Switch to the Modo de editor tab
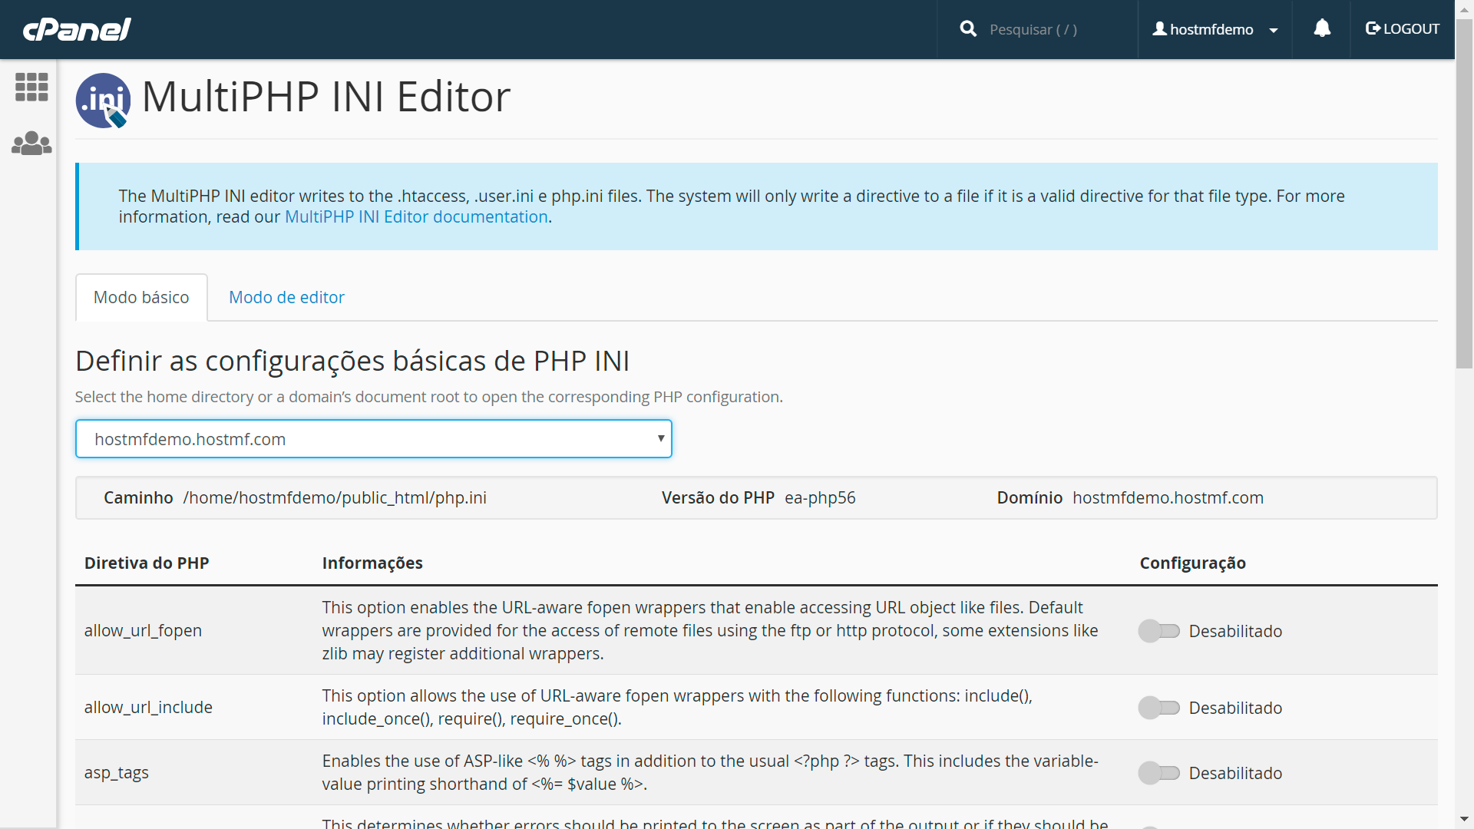The image size is (1474, 829). click(x=286, y=298)
